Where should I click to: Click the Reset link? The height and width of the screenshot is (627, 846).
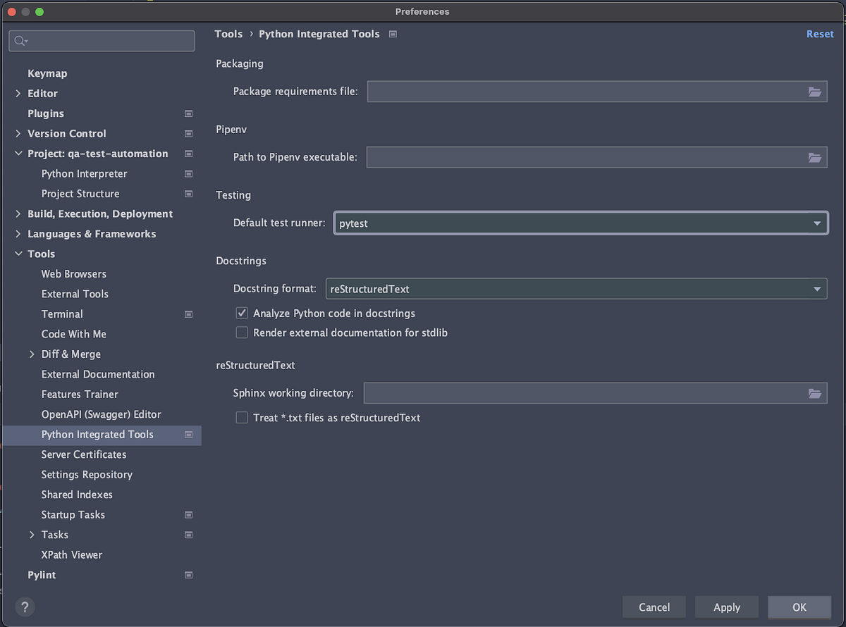coord(820,34)
